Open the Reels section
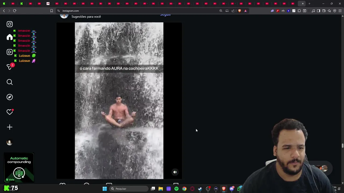Viewport: 344px width, 193px height. 10,52
